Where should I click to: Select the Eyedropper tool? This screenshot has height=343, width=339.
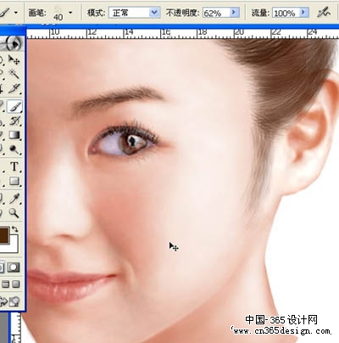tap(14, 199)
